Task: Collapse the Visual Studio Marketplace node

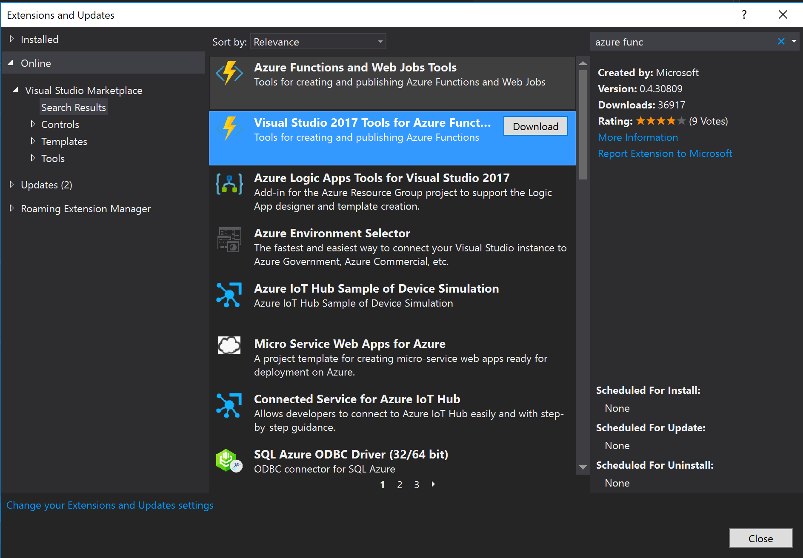Action: point(15,90)
